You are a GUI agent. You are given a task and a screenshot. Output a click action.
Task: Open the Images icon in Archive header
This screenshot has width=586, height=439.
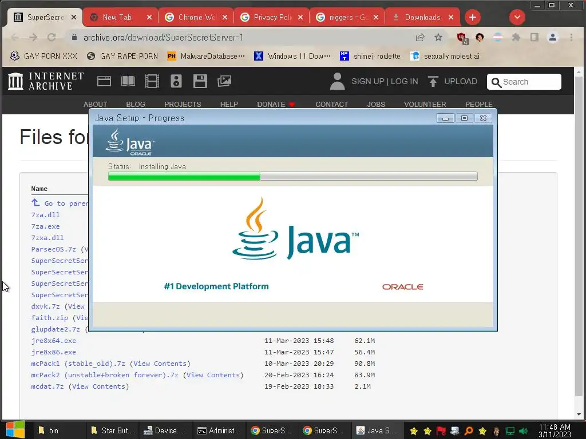coord(224,81)
